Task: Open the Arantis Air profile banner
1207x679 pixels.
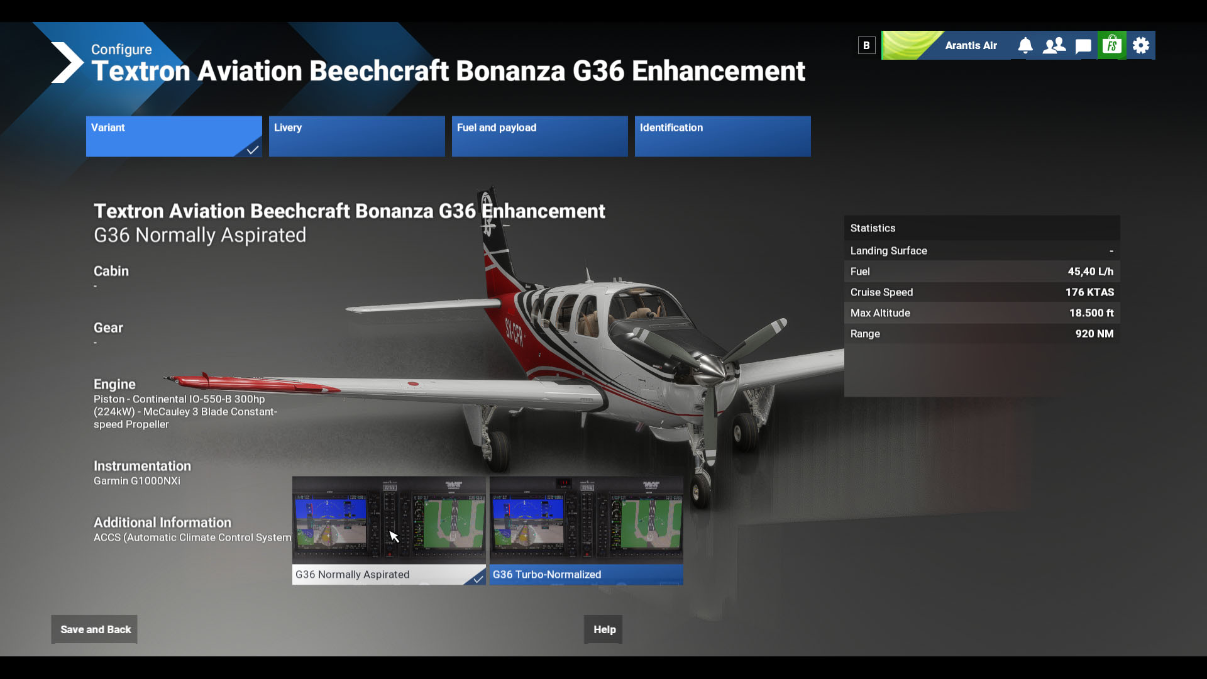Action: (x=946, y=45)
